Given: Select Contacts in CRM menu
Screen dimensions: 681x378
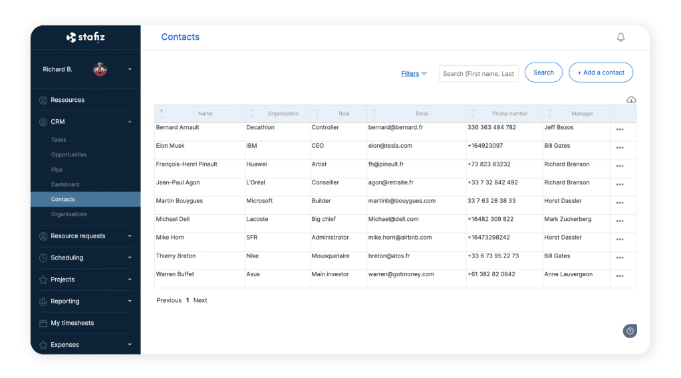Looking at the screenshot, I should [86, 200].
